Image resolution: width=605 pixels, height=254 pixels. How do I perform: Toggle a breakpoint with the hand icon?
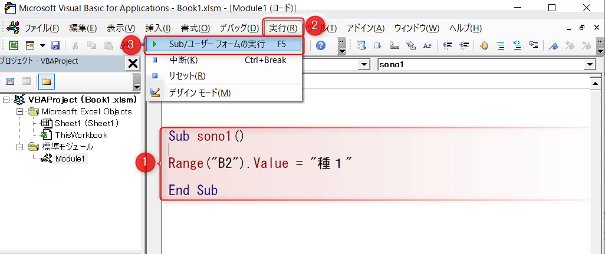pos(484,45)
